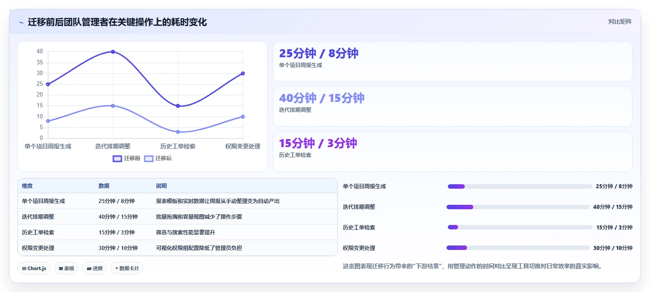This screenshot has height=292, width=650.
Task: Click description 可视化权限组配置降低了管理员负担
Action: click(x=199, y=248)
